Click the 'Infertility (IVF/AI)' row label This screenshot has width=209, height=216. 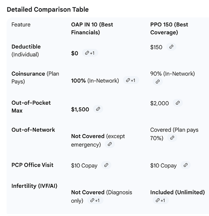(x=34, y=186)
